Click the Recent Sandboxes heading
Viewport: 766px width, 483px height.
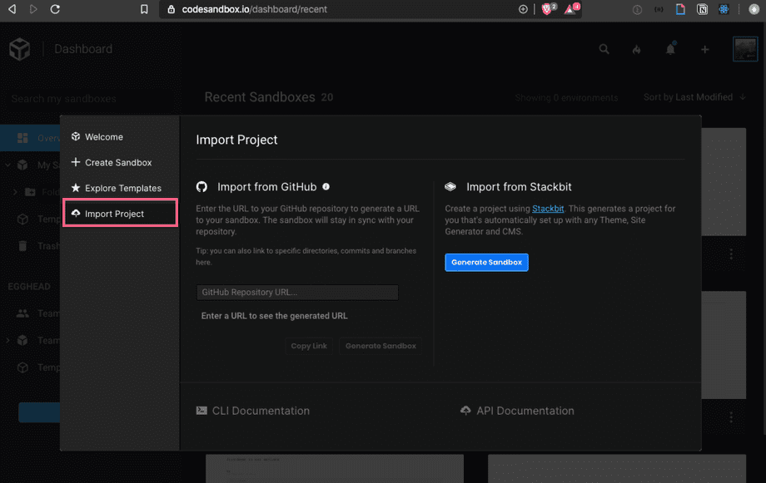(260, 97)
